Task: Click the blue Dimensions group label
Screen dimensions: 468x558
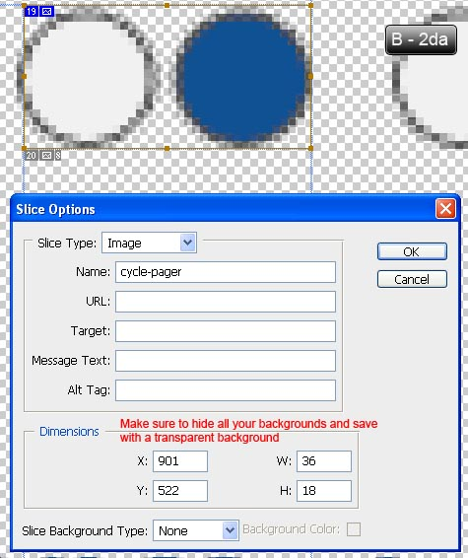Action: click(69, 431)
